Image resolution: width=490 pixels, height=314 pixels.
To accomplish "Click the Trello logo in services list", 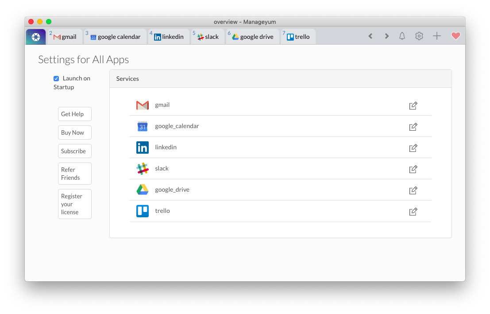I will (x=143, y=211).
